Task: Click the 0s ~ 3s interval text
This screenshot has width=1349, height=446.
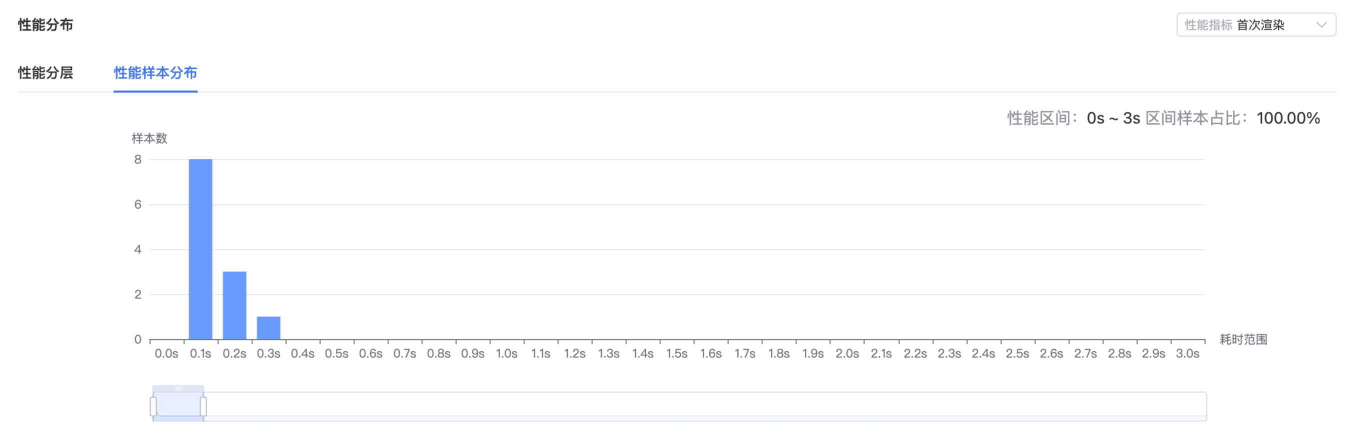Action: 1113,118
